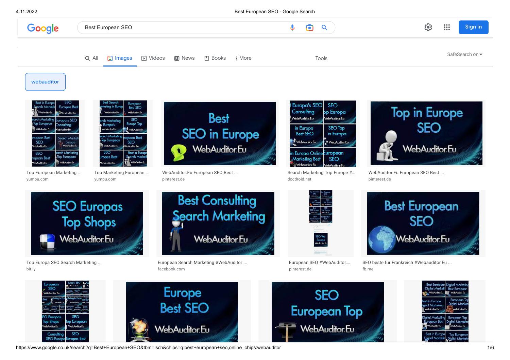Open the More search categories dropdown
Viewport: 510px width, 360px height.
(243, 58)
